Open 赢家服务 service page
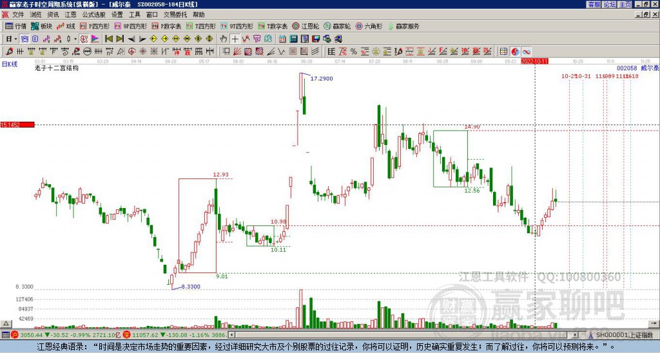 tap(403, 26)
